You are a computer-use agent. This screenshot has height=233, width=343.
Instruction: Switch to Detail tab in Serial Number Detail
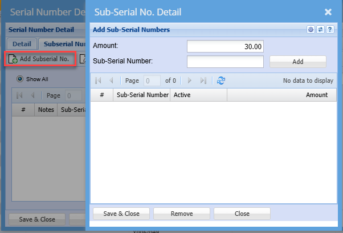point(22,44)
